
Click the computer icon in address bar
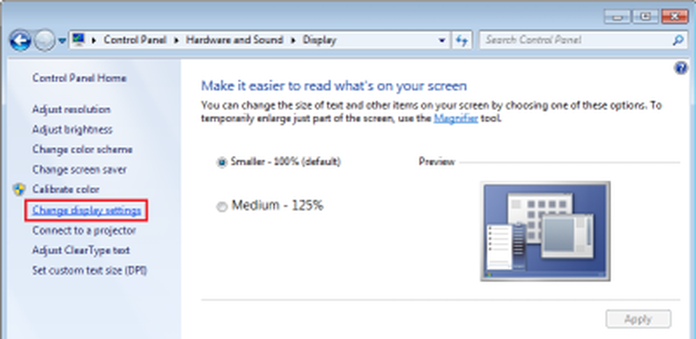tap(80, 40)
